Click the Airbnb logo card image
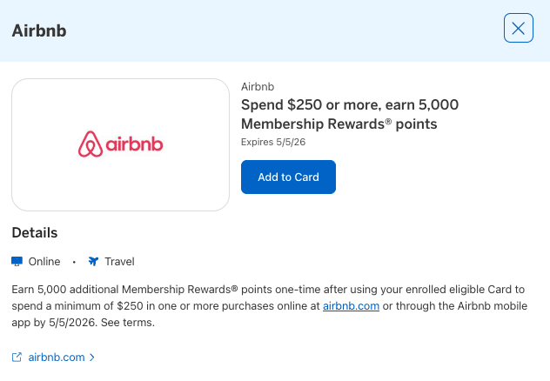Viewport: 550px width, 381px height. [120, 144]
